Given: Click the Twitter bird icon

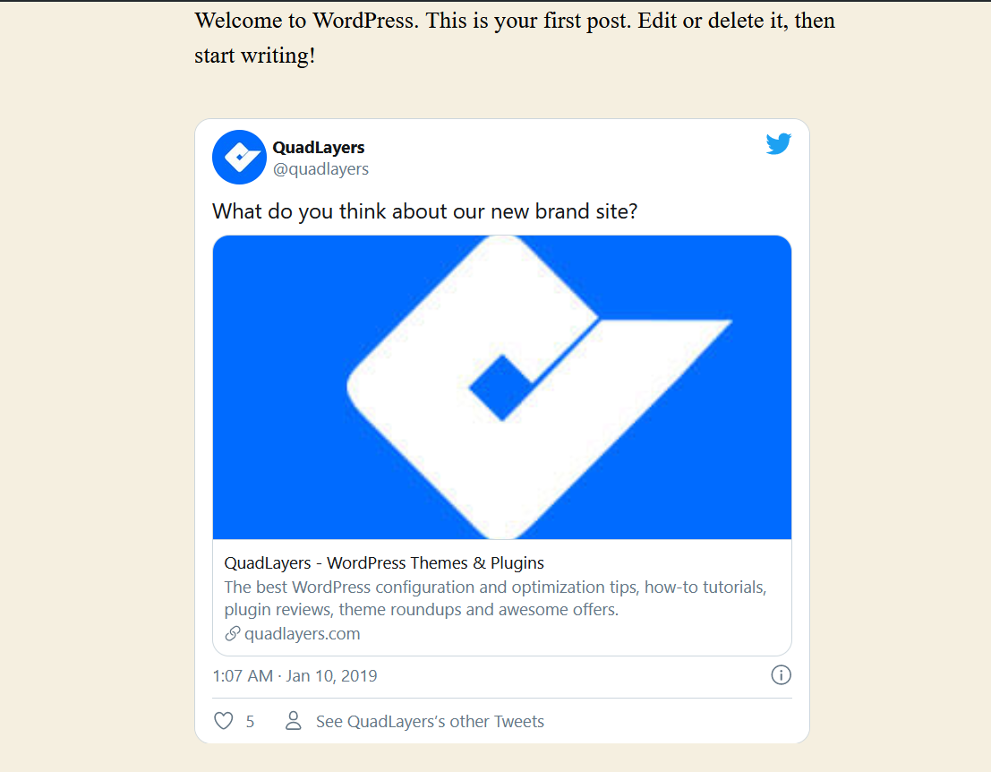Looking at the screenshot, I should [x=778, y=143].
